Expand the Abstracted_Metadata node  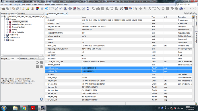pyautogui.click(x=7, y=22)
